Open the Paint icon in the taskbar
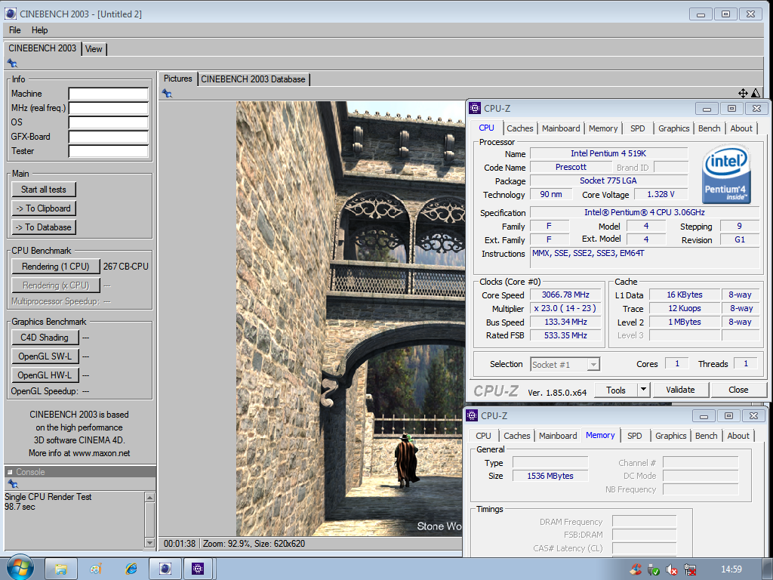The width and height of the screenshot is (773, 580). point(96,569)
